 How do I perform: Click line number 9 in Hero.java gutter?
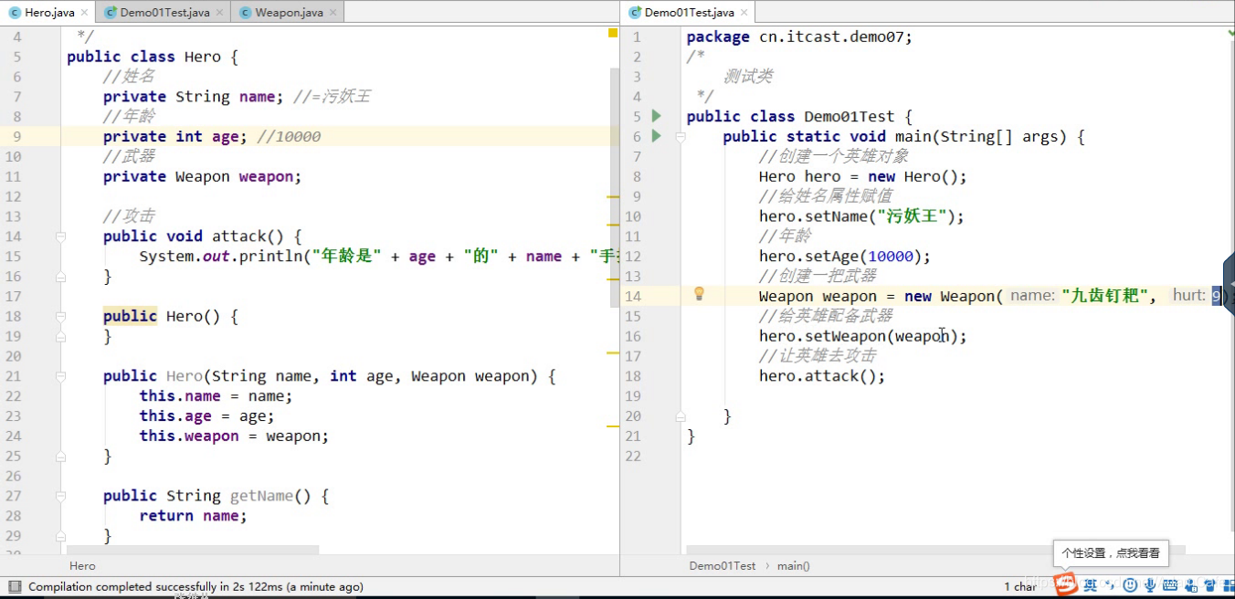[x=16, y=136]
